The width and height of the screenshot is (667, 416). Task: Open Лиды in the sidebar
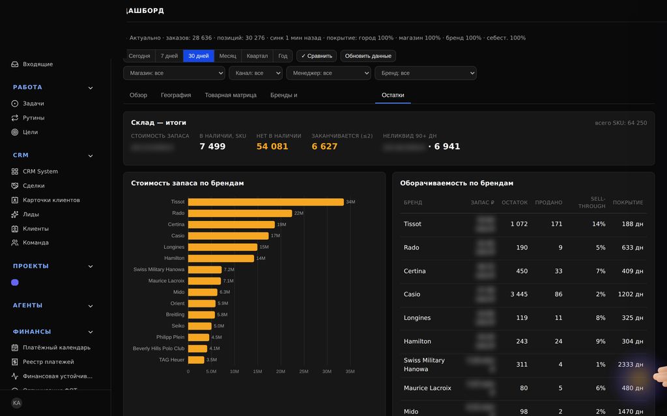31,214
